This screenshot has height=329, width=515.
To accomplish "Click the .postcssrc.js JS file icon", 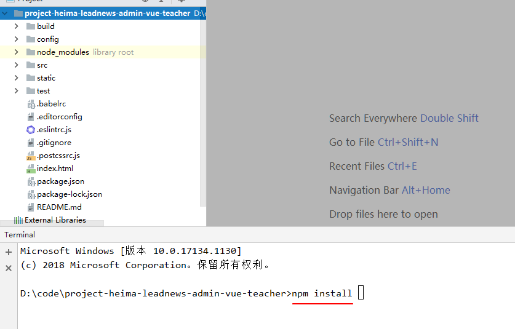I will (x=31, y=156).
